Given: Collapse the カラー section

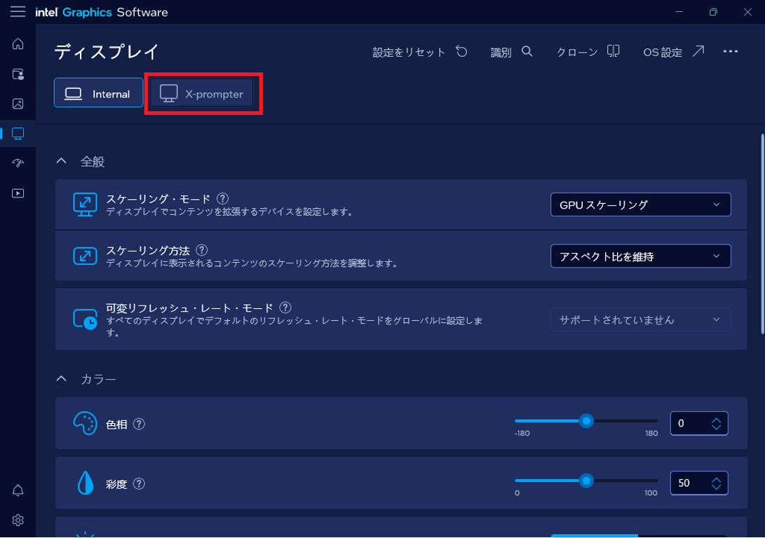Looking at the screenshot, I should point(61,379).
